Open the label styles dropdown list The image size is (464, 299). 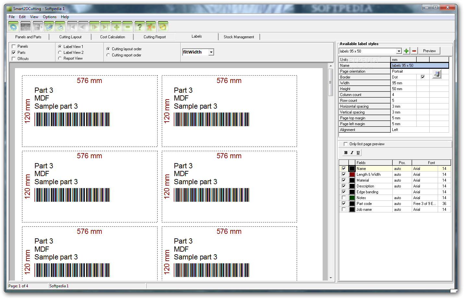point(399,51)
